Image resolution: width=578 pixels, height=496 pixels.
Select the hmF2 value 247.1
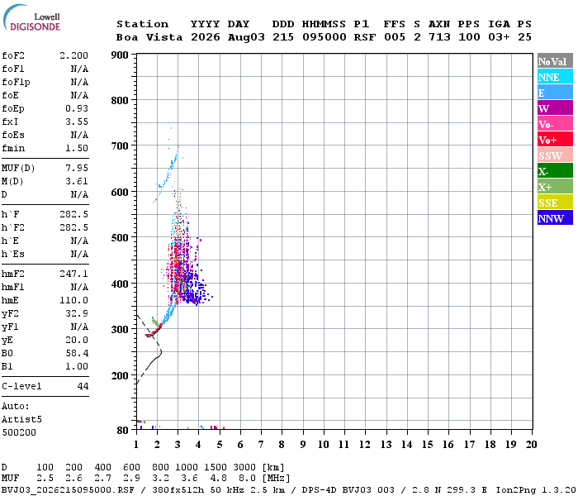73,274
